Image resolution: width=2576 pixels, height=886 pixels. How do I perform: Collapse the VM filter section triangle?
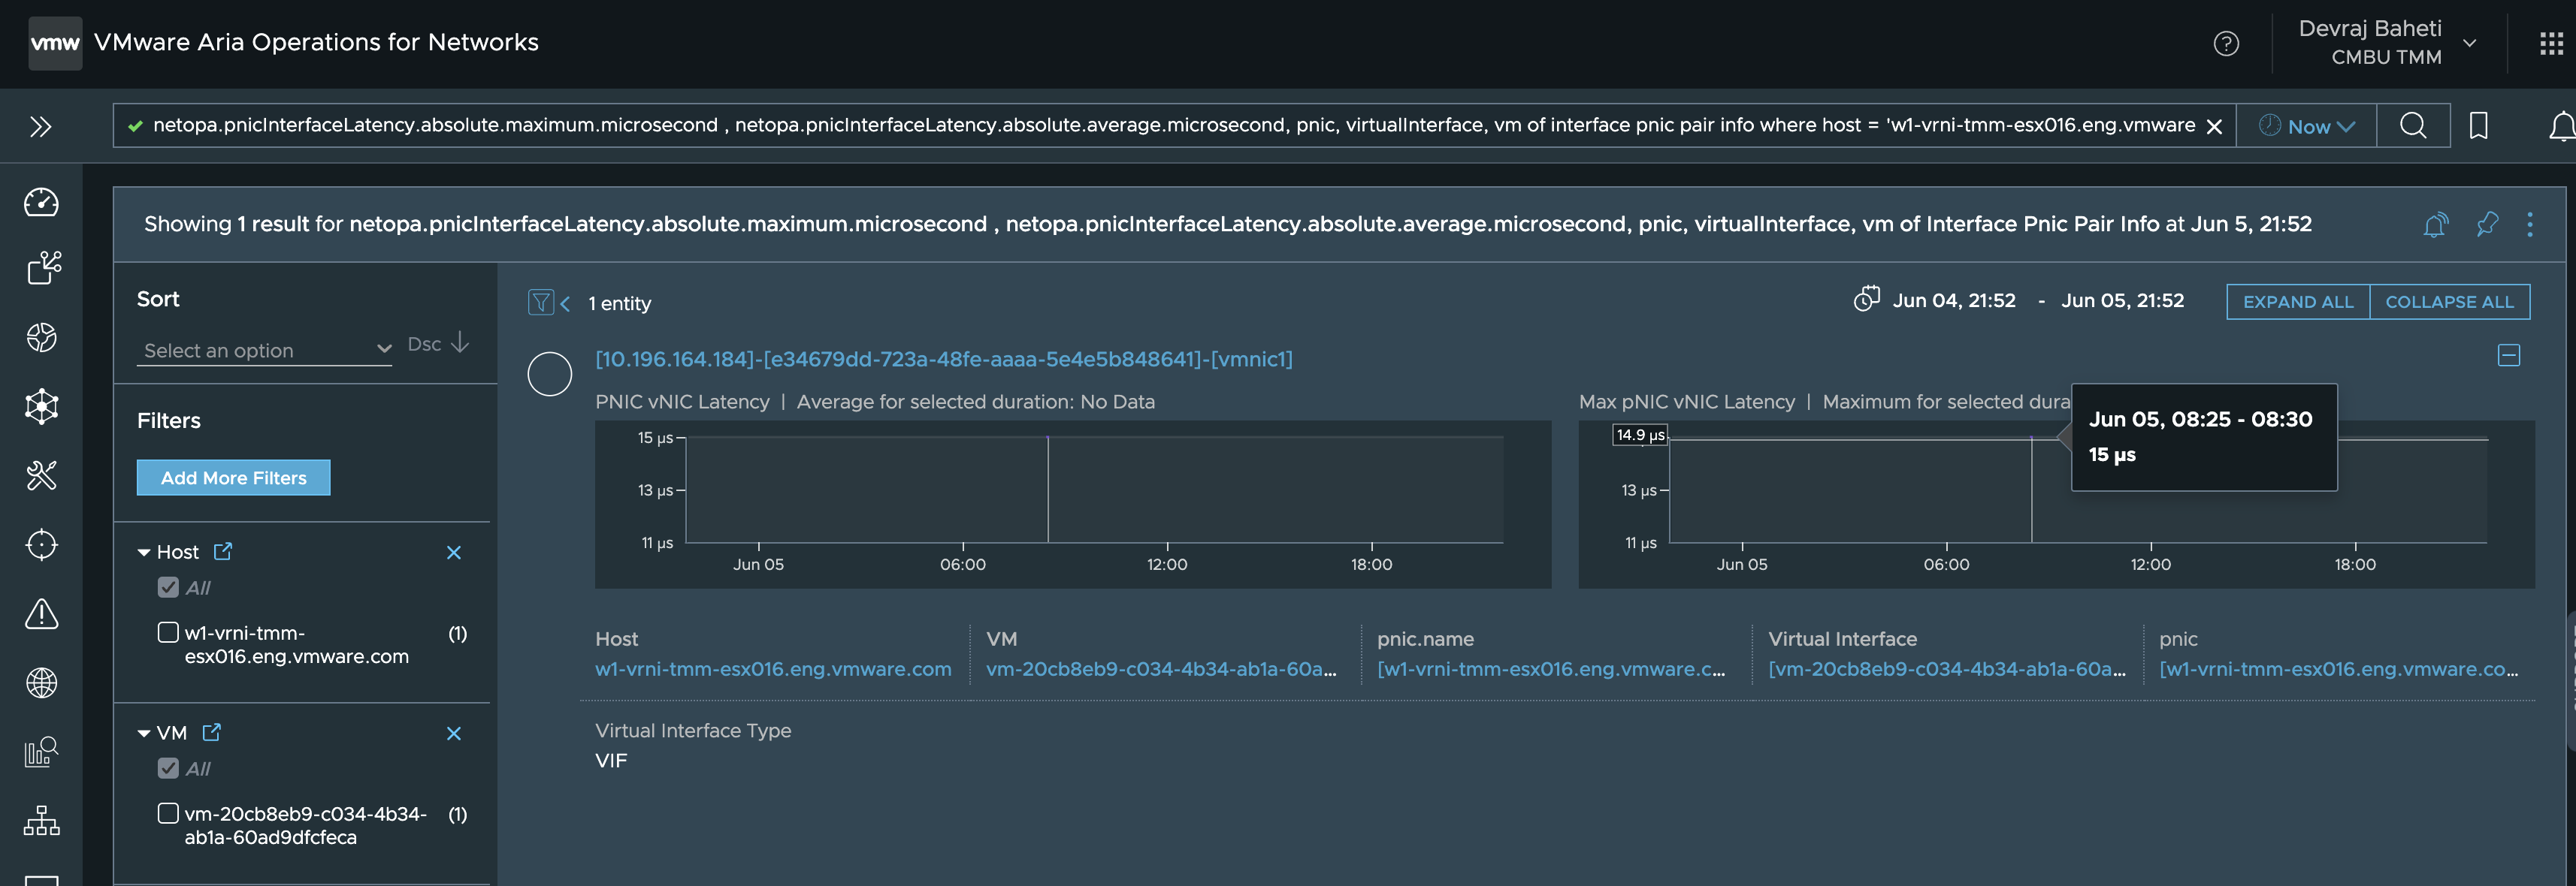[x=144, y=733]
